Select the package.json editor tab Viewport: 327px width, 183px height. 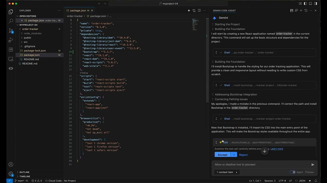78,11
